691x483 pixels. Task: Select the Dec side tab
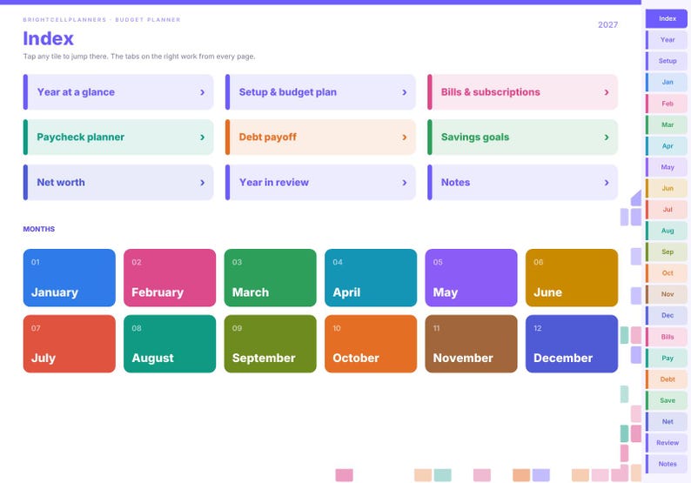[667, 315]
